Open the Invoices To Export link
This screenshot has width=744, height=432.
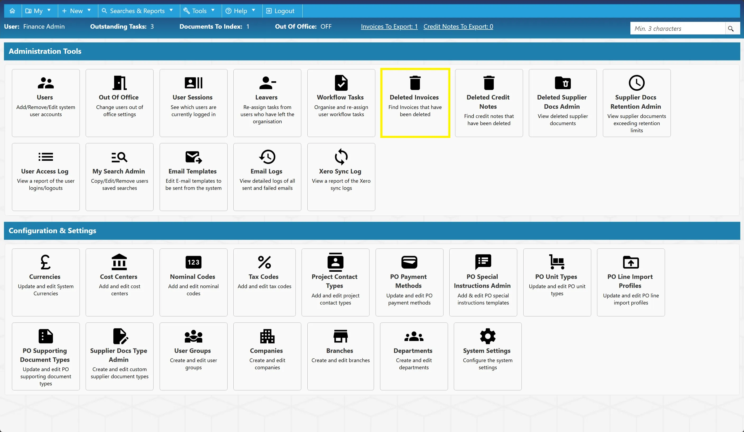click(x=389, y=27)
